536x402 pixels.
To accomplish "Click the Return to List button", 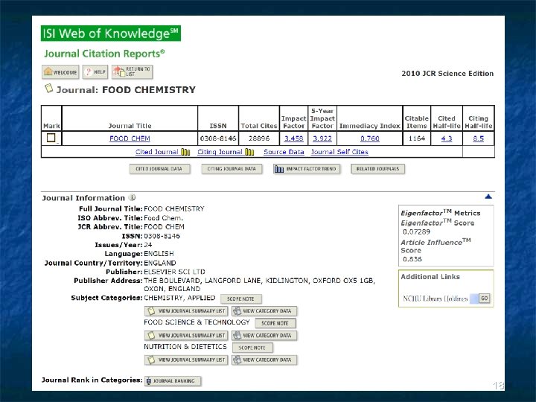I will 132,72.
